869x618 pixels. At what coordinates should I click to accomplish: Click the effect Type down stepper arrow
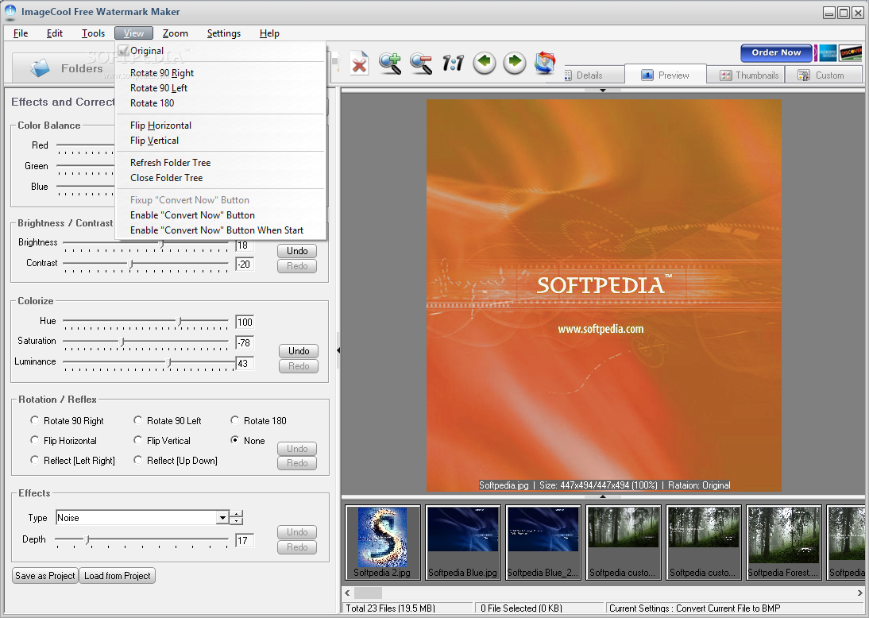click(237, 521)
